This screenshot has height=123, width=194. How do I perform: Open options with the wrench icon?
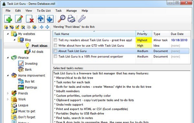[x=82, y=19]
